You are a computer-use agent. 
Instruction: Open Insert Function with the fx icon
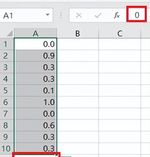[x=117, y=15]
